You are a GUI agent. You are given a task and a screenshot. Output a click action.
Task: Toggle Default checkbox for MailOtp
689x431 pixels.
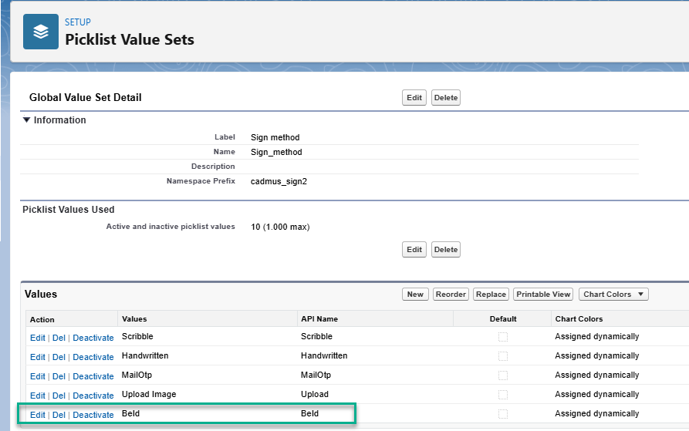pos(503,375)
